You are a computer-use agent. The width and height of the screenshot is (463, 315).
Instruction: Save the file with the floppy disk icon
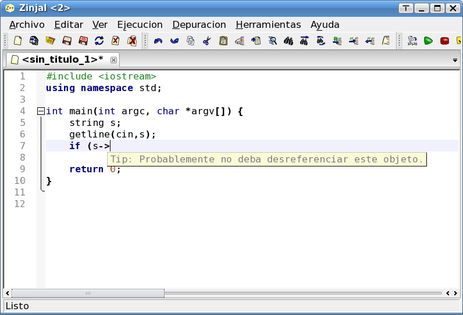67,41
